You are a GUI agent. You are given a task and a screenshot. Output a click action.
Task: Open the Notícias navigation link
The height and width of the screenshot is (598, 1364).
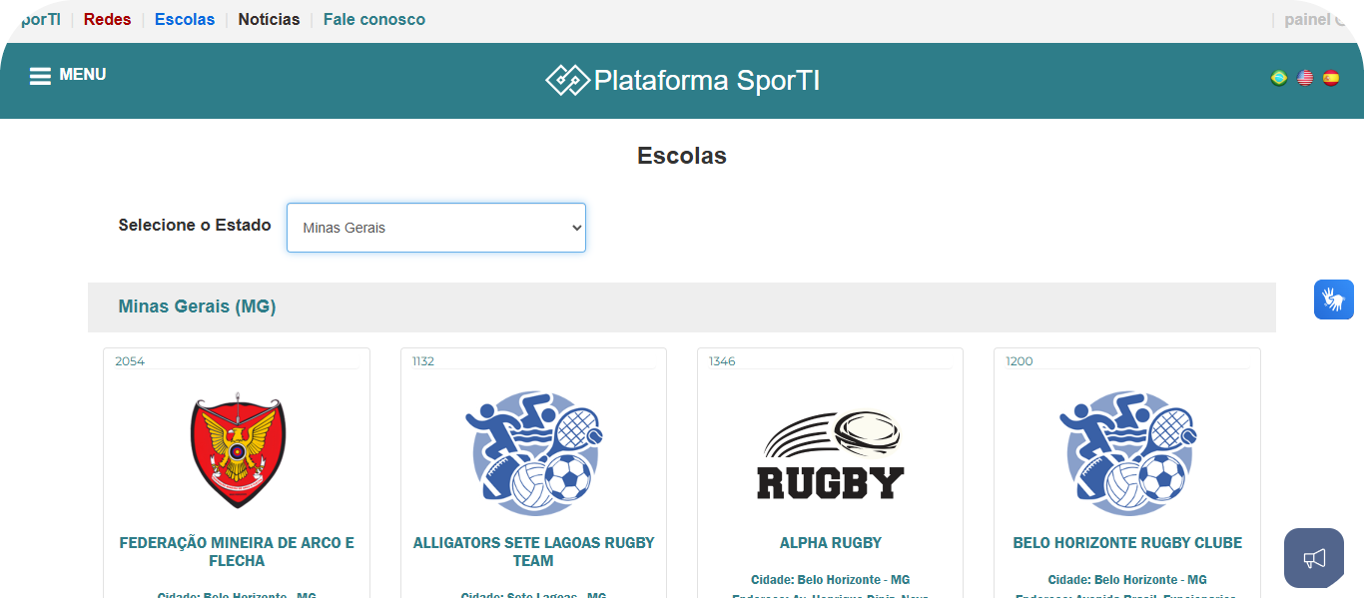pos(269,19)
